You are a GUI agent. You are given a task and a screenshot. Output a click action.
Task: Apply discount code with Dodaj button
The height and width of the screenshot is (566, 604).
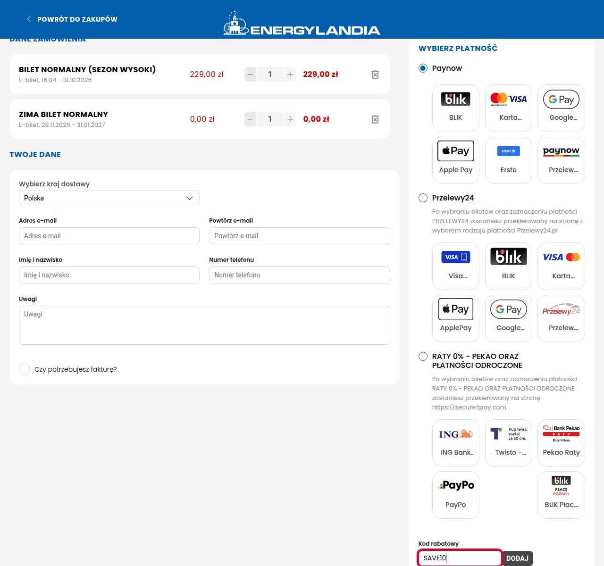click(x=517, y=558)
